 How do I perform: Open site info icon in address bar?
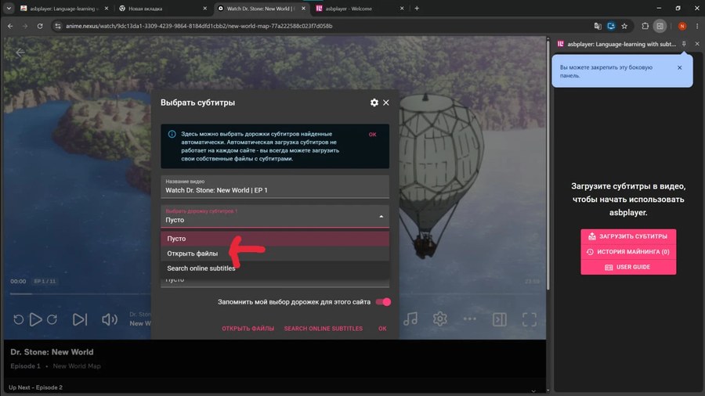[x=57, y=26]
